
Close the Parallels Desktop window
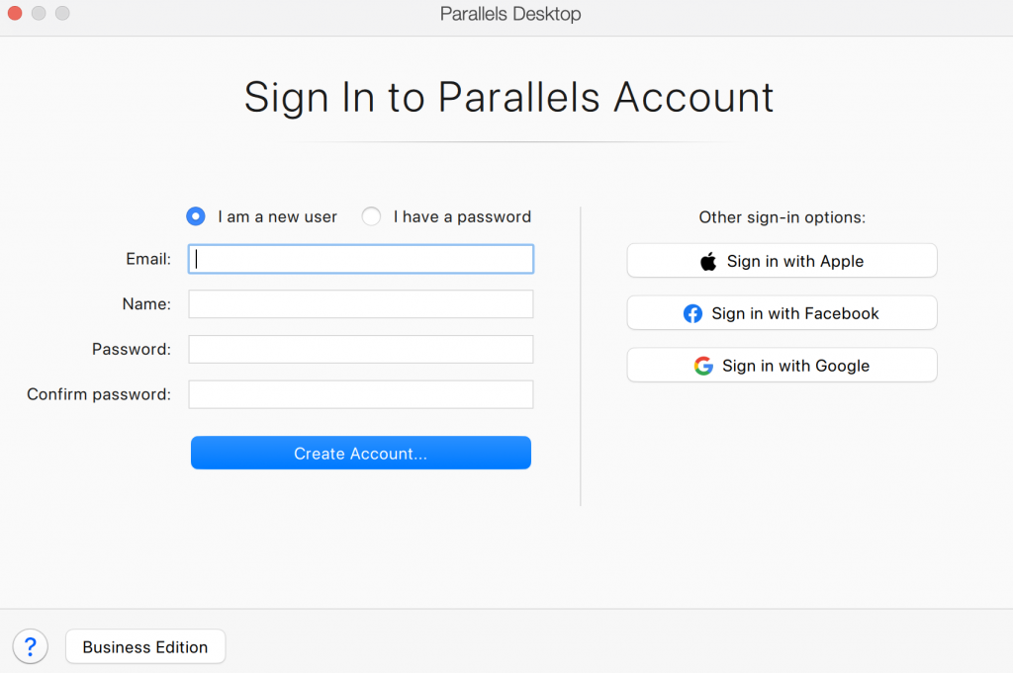point(14,14)
